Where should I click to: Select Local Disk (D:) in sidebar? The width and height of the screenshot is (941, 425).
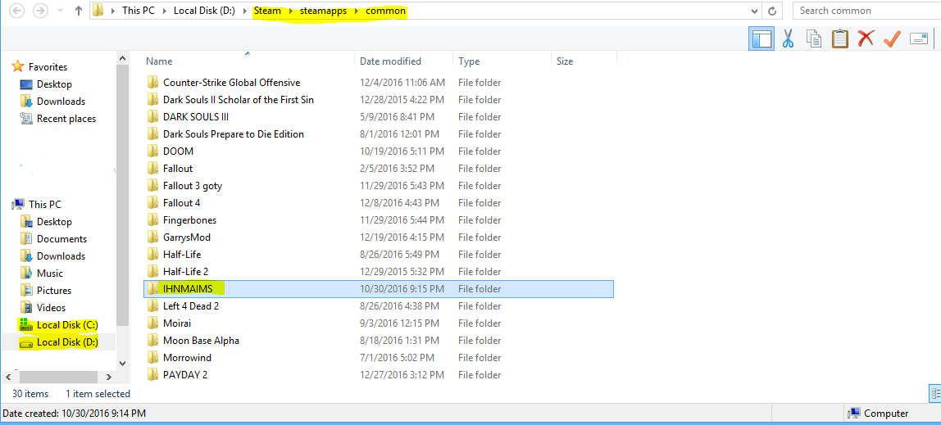point(67,342)
